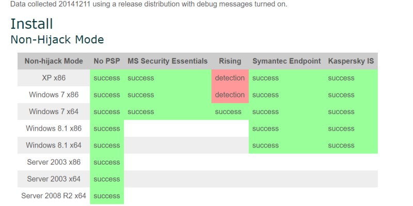Click the XP x86 row label
The image size is (413, 206).
click(x=54, y=78)
